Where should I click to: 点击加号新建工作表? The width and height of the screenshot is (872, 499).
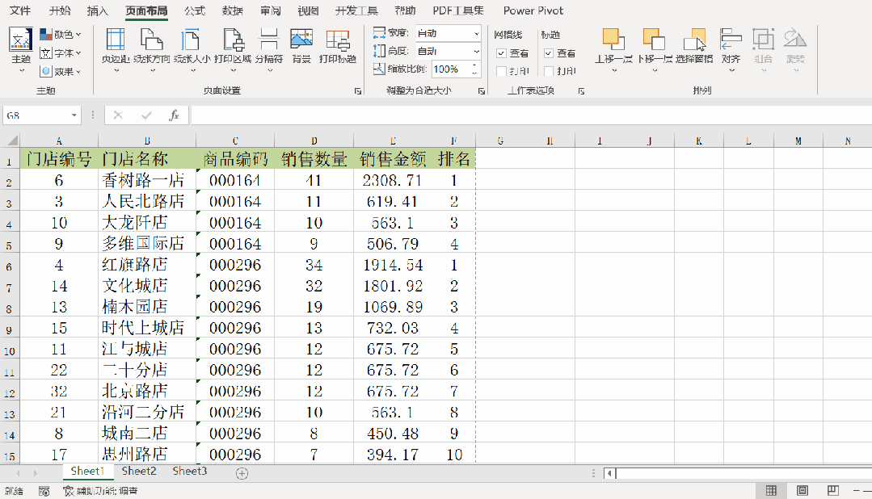tap(242, 471)
